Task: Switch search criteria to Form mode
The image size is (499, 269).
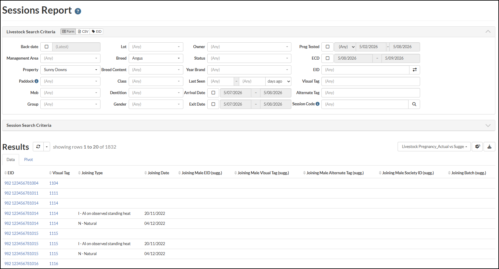Action: point(68,31)
